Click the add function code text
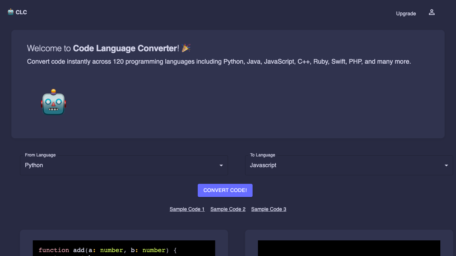456x256 pixels. (107, 250)
